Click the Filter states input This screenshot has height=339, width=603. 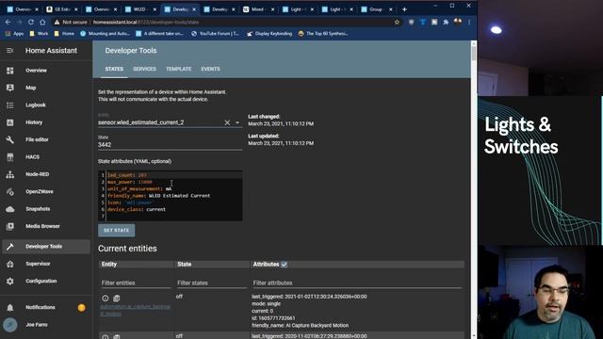[211, 282]
